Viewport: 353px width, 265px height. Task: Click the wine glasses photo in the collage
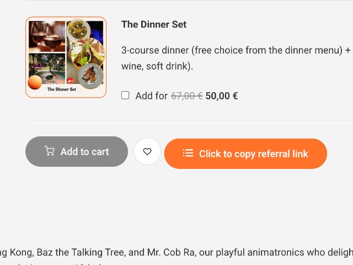(x=46, y=36)
